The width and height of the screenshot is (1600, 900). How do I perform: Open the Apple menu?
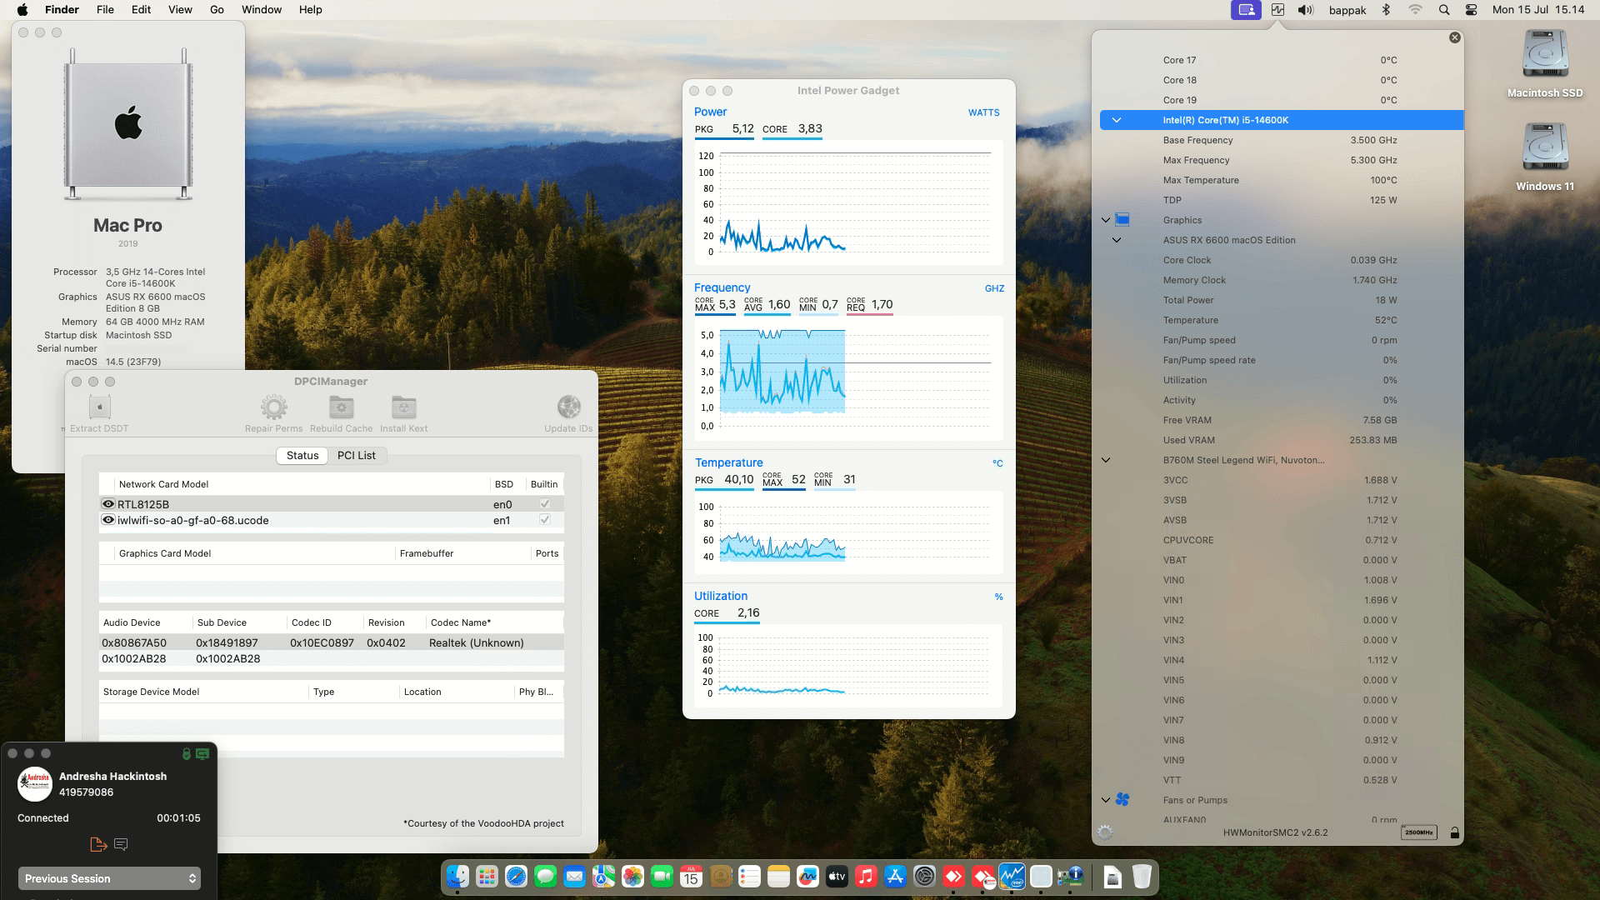point(22,10)
